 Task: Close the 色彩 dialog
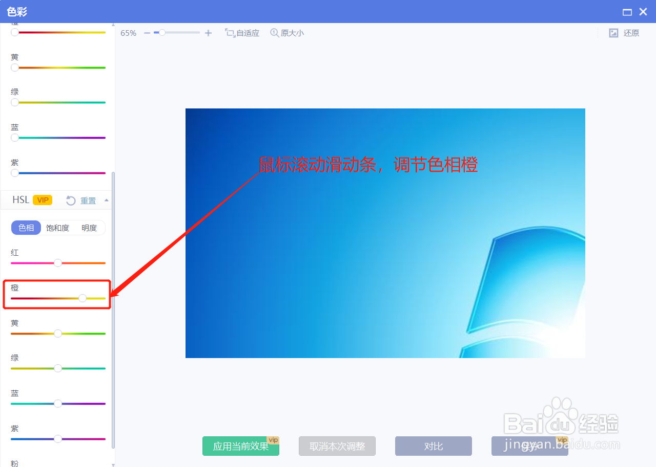[x=643, y=12]
